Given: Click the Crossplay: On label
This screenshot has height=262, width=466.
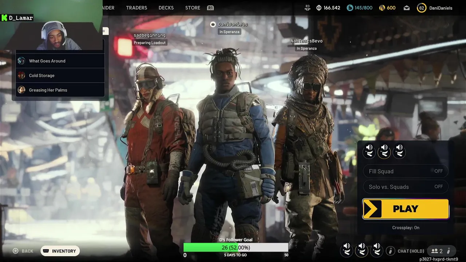Looking at the screenshot, I should 406,228.
